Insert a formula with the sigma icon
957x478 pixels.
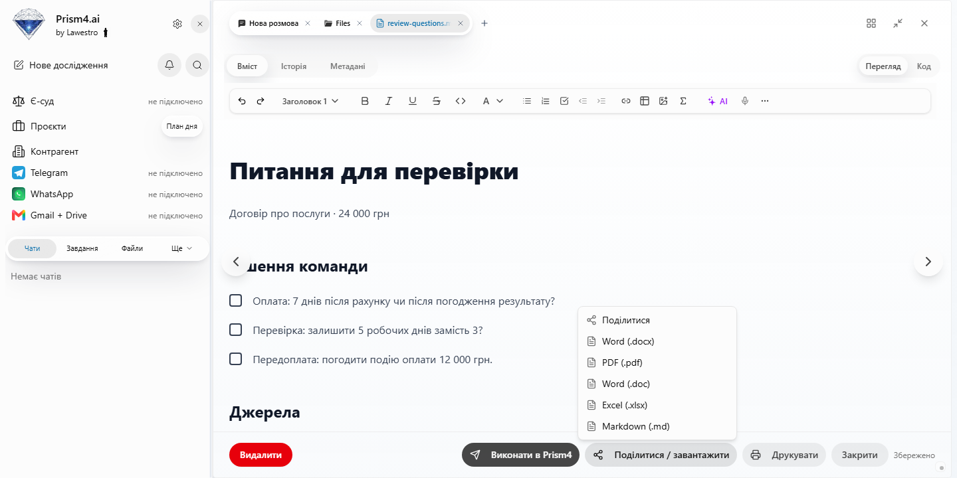coord(683,101)
